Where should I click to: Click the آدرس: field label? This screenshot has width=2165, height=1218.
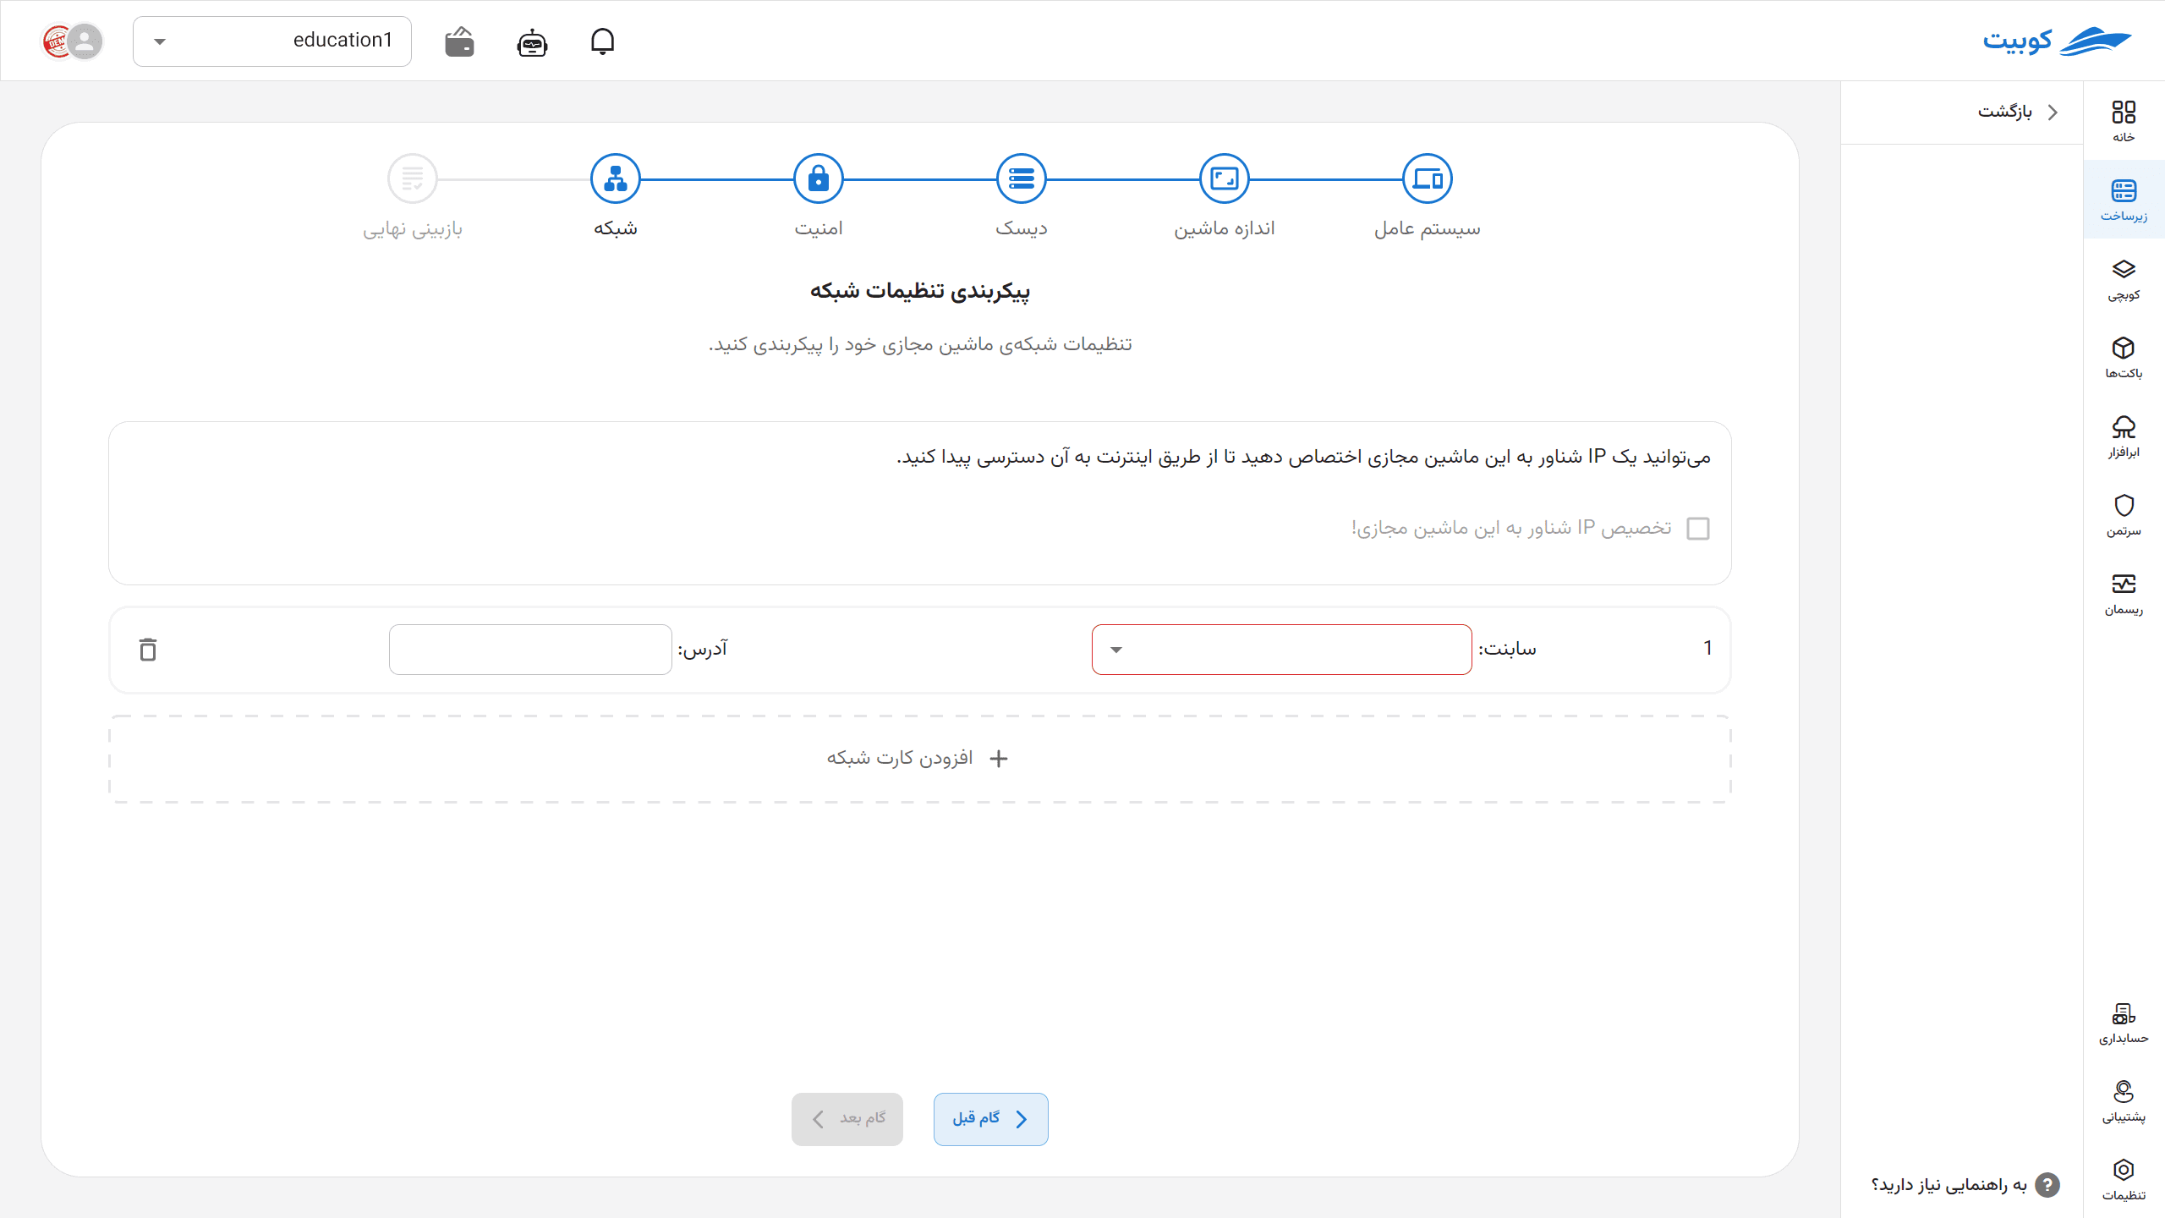(x=703, y=649)
